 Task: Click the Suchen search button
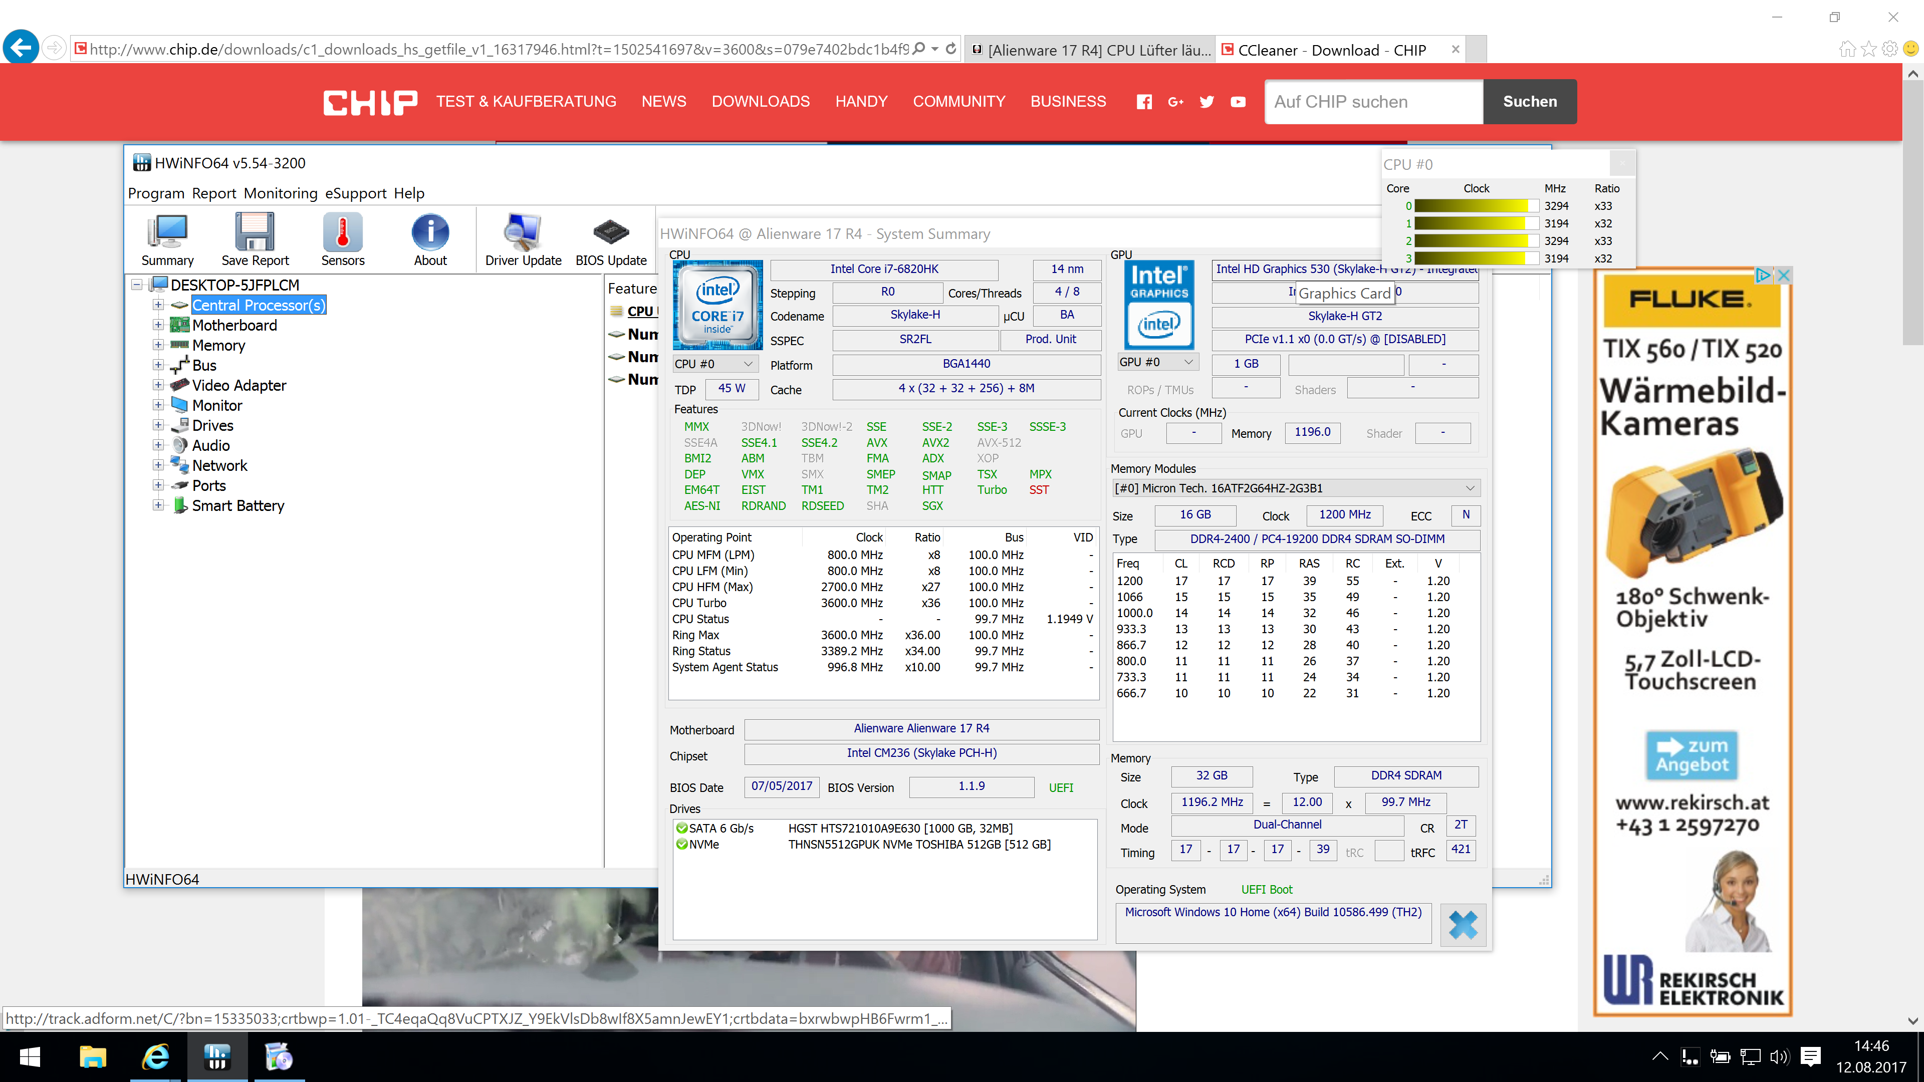1530,102
